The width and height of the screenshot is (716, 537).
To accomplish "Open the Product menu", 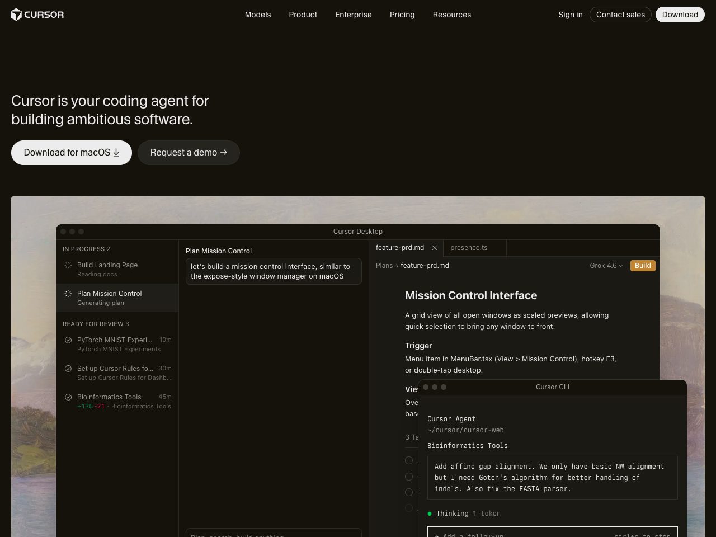I will [303, 15].
